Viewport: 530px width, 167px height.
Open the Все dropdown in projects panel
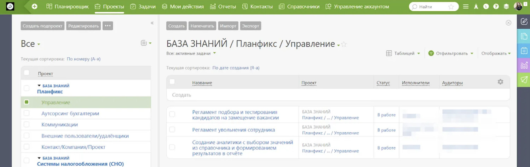[31, 44]
